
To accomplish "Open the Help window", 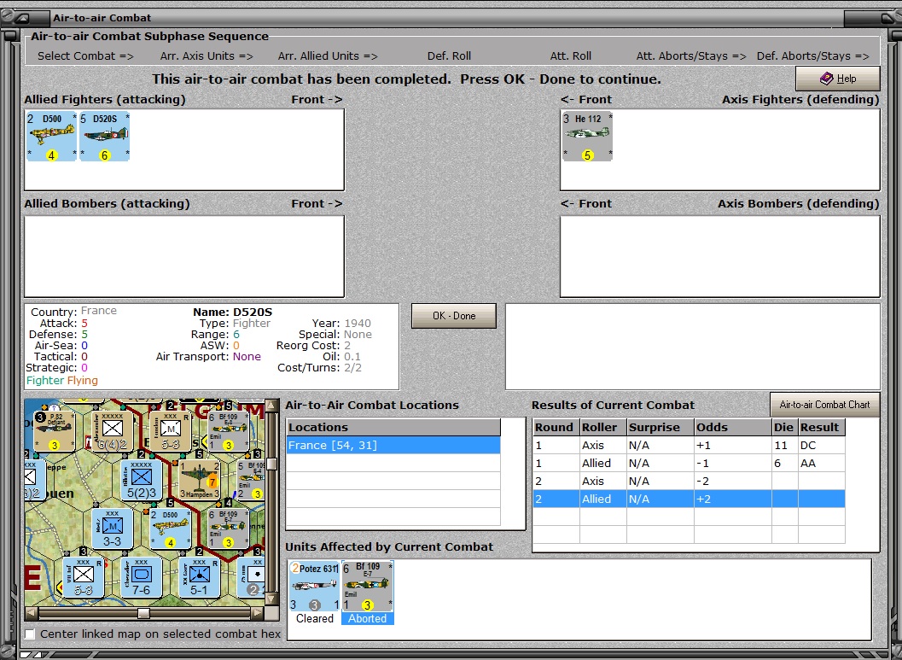I will (x=838, y=79).
